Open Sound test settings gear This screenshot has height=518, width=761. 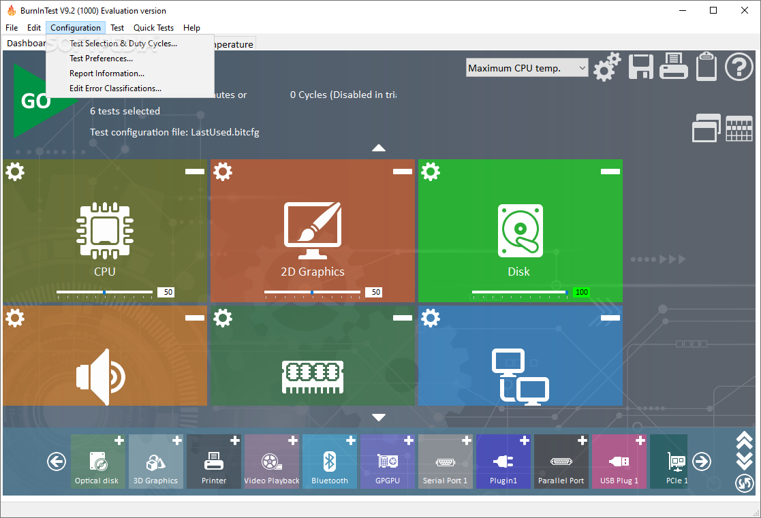pyautogui.click(x=15, y=318)
